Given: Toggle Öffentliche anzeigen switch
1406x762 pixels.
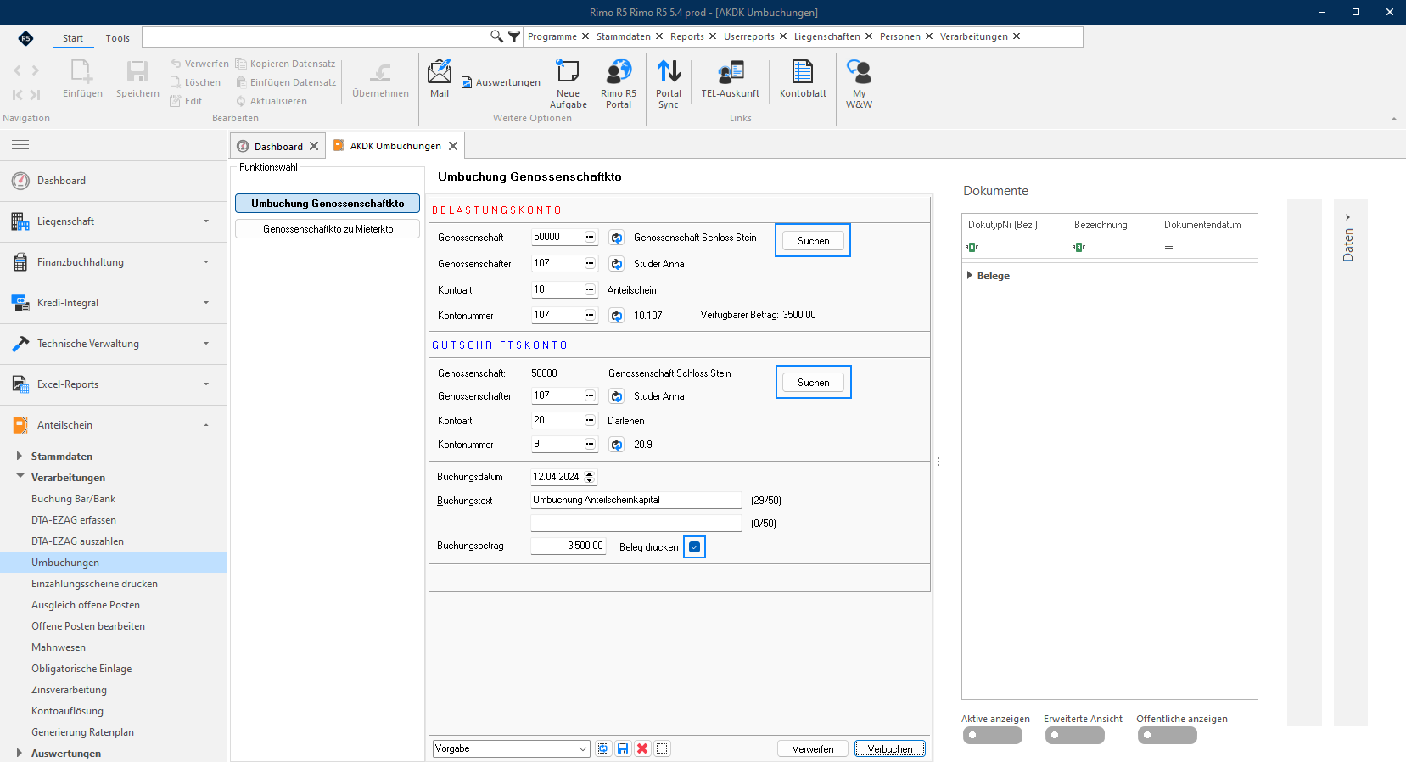Looking at the screenshot, I should click(x=1168, y=736).
